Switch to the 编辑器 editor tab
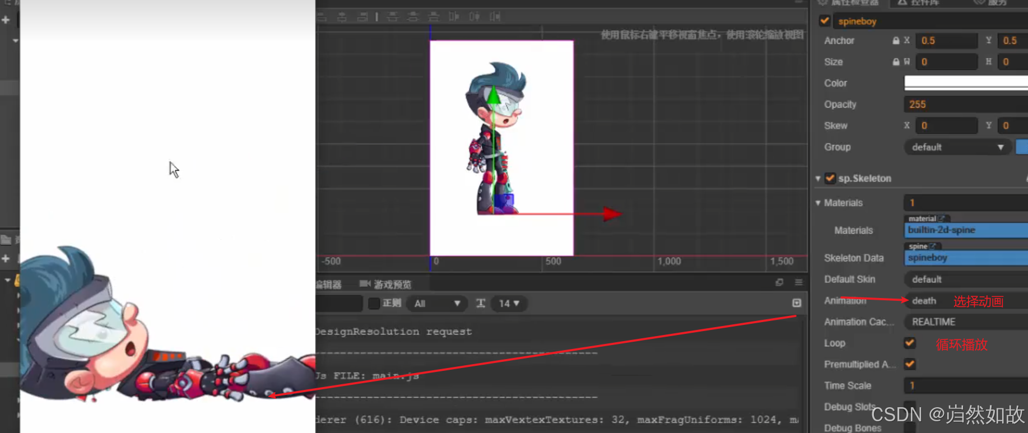 329,284
